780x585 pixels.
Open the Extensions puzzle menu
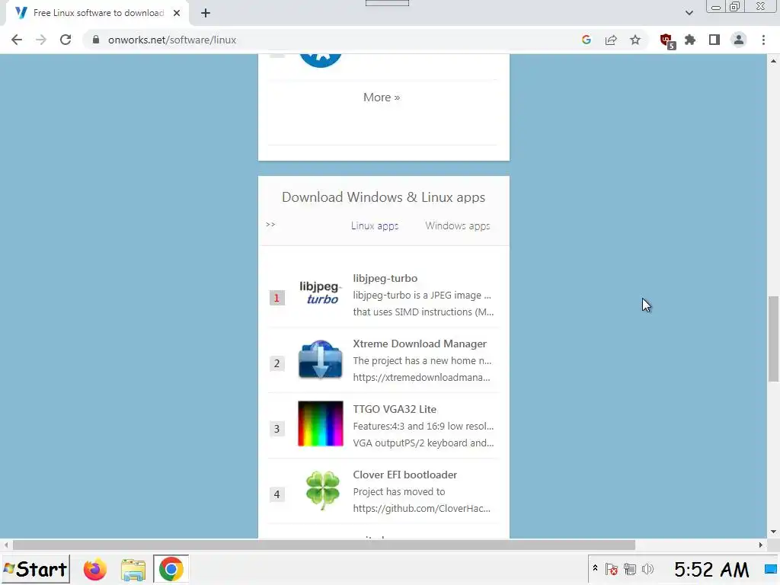click(690, 40)
